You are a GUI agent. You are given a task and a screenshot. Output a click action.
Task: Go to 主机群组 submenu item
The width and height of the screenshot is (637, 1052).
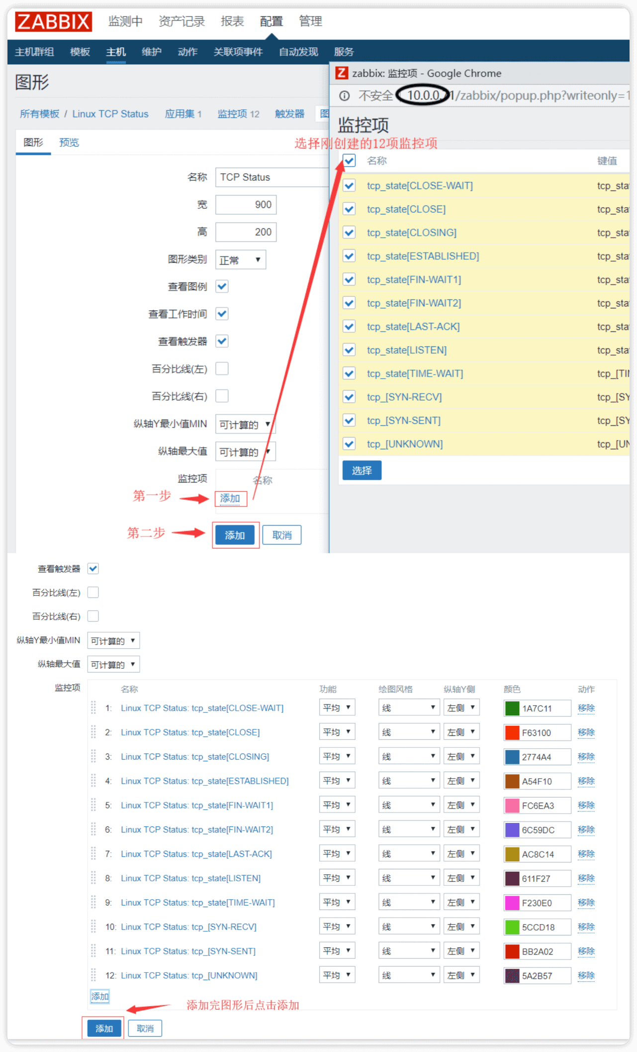click(x=34, y=52)
